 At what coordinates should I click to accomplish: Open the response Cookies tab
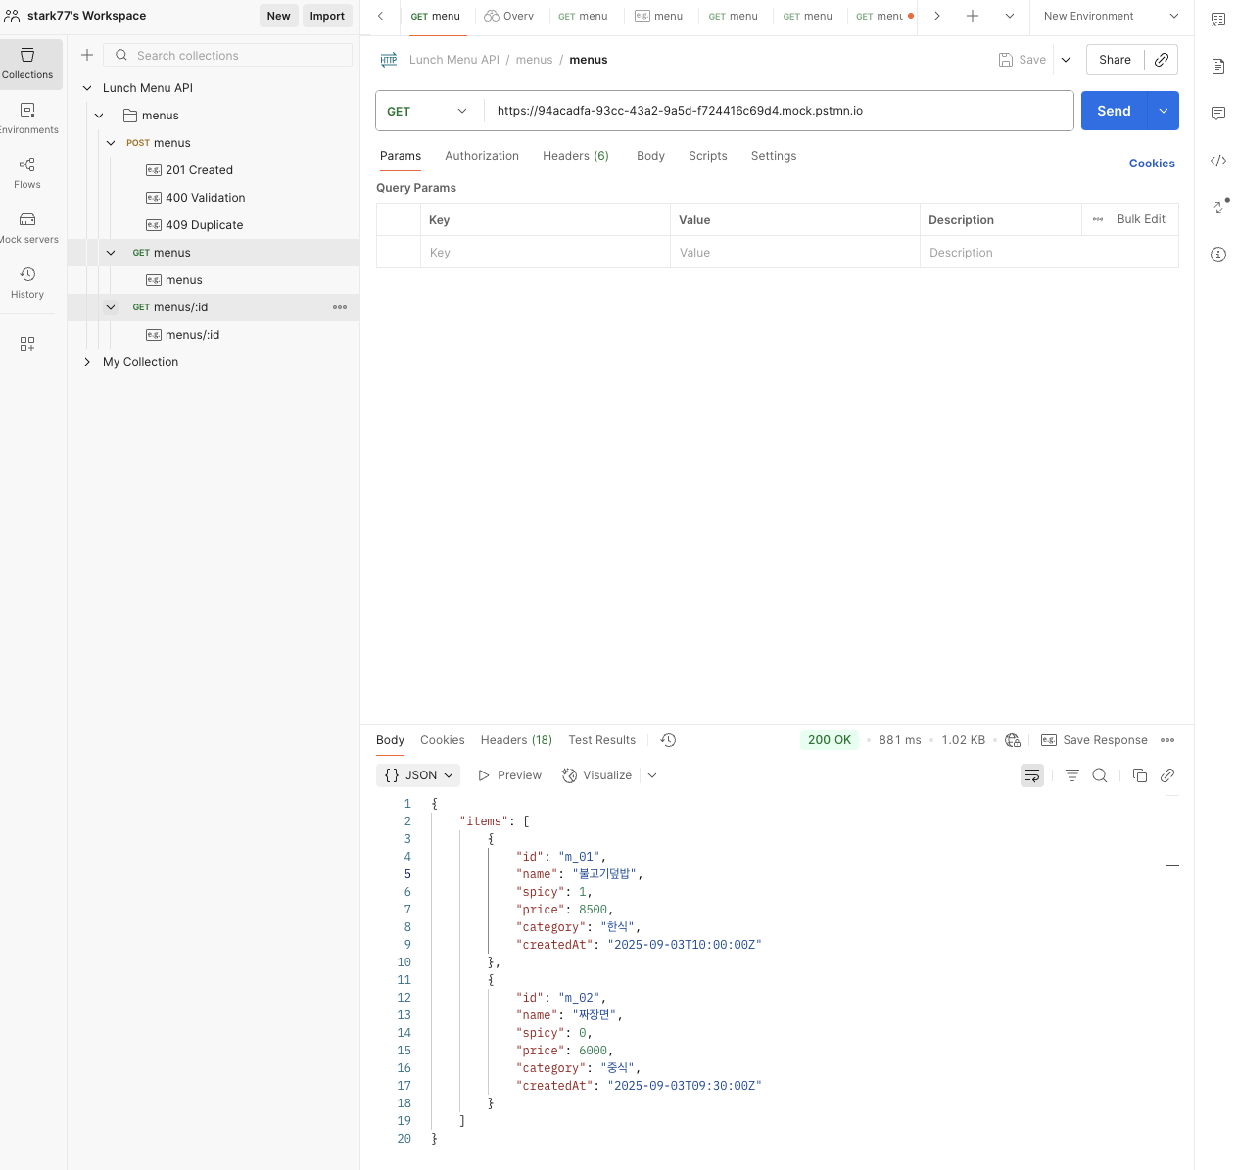[x=443, y=740]
